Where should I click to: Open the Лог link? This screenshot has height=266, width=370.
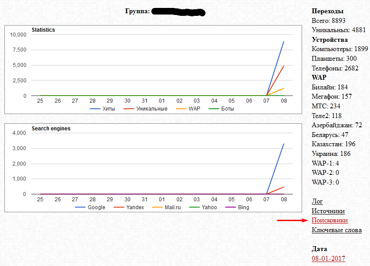tap(317, 201)
